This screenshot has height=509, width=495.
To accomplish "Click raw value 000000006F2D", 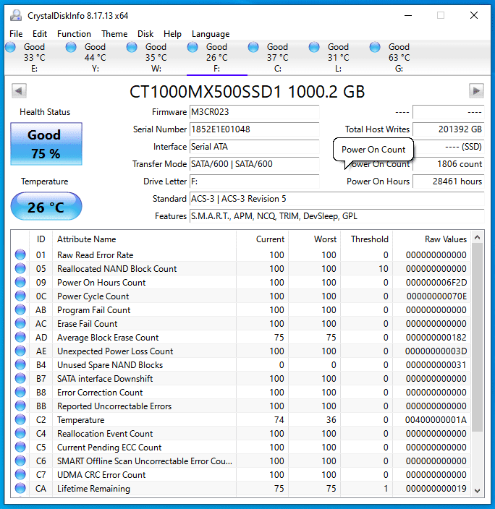I will point(436,283).
